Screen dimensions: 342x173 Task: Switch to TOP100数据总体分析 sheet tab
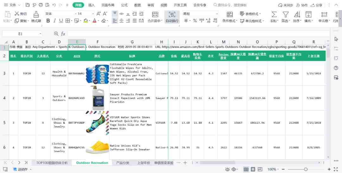pyautogui.click(x=52, y=163)
